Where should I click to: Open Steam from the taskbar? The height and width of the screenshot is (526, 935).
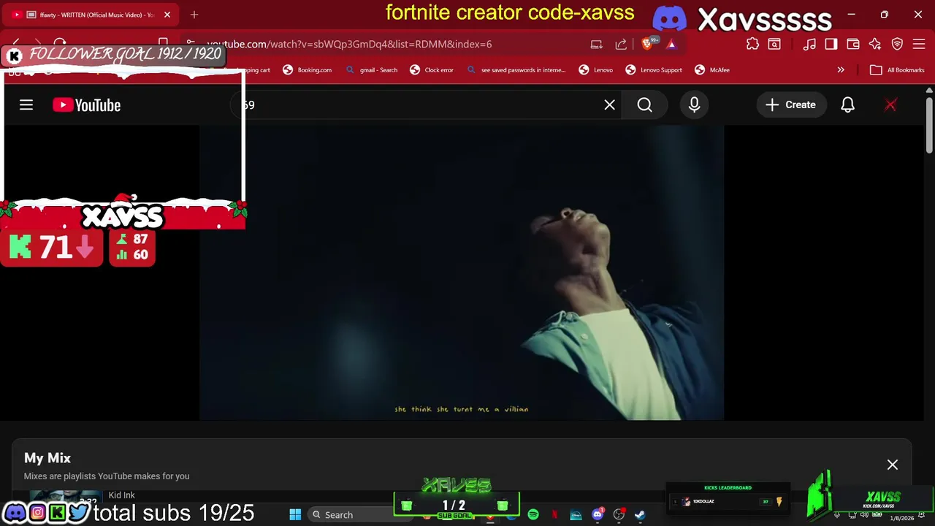coord(640,515)
